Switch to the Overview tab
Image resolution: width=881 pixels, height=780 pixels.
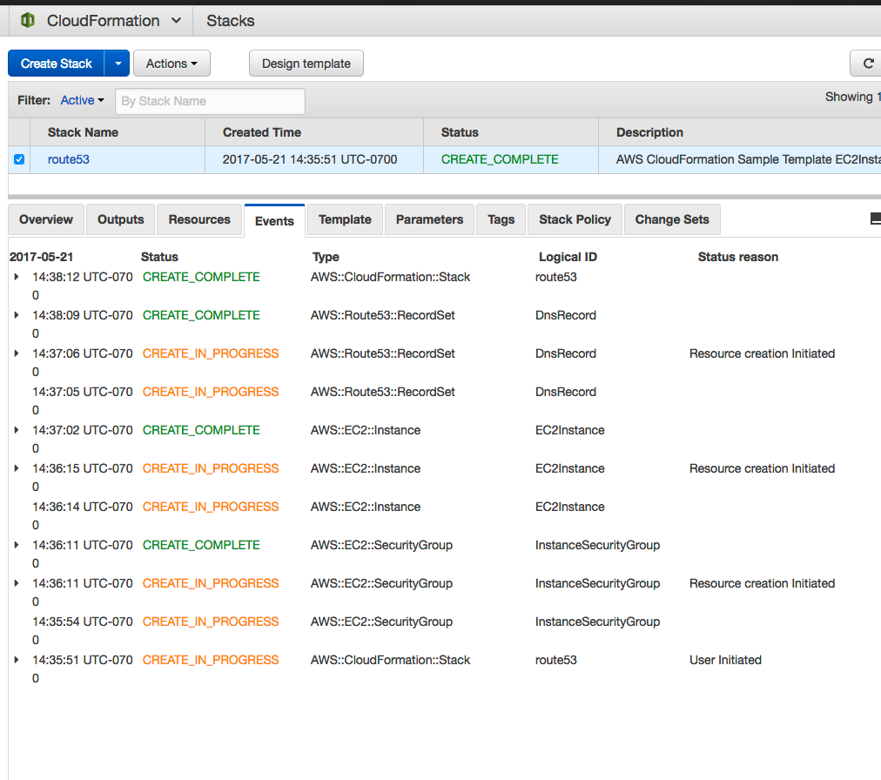click(46, 219)
